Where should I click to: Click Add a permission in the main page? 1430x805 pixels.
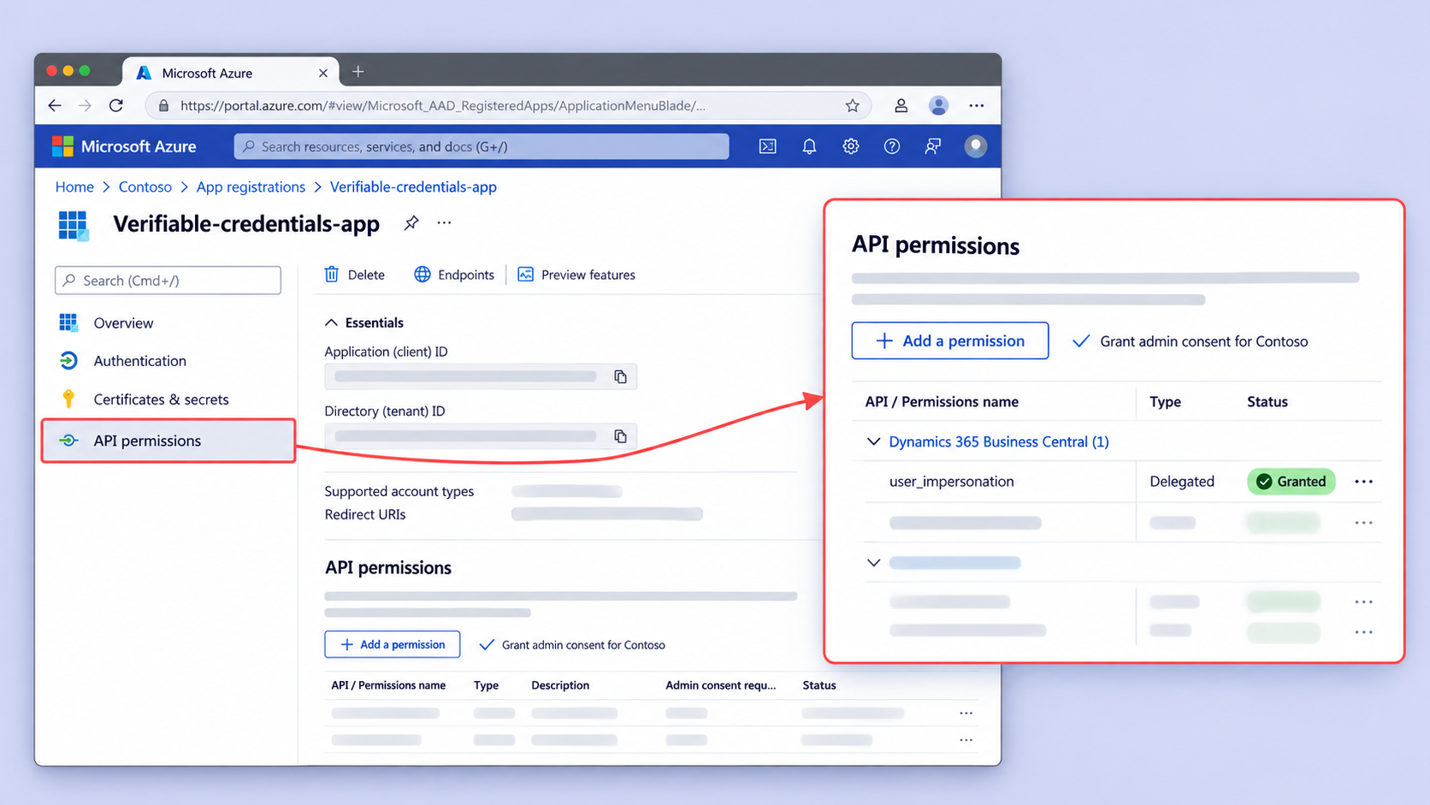[x=392, y=644]
